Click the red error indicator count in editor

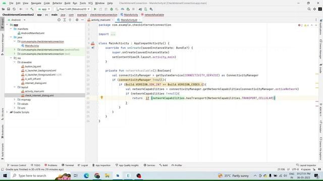300,25
